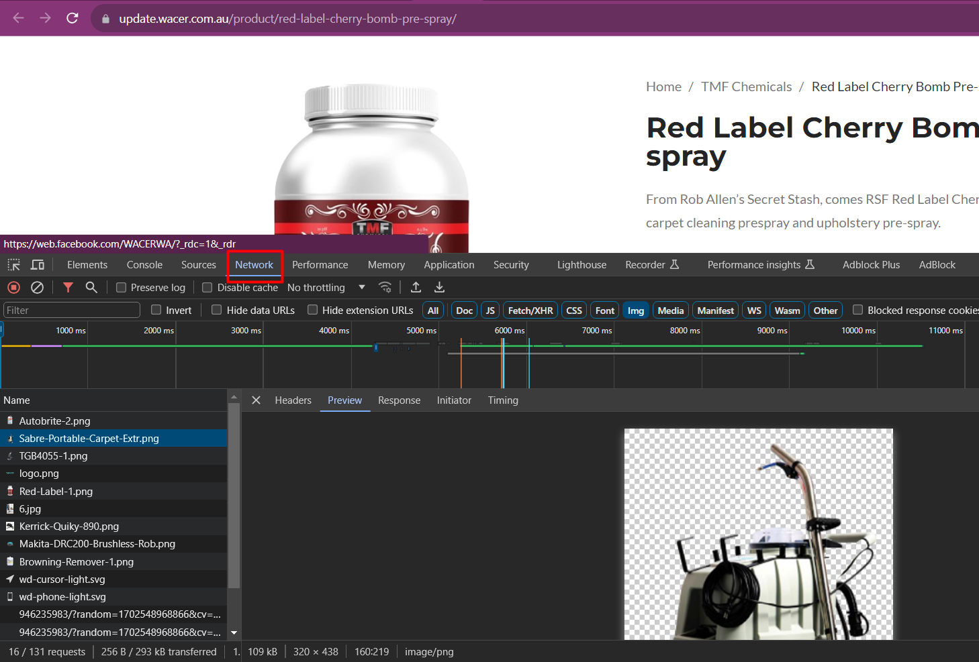Switch to the Elements panel
979x662 pixels.
87,265
